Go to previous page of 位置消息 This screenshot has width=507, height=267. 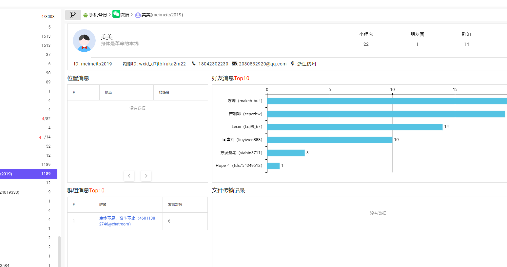(129, 176)
